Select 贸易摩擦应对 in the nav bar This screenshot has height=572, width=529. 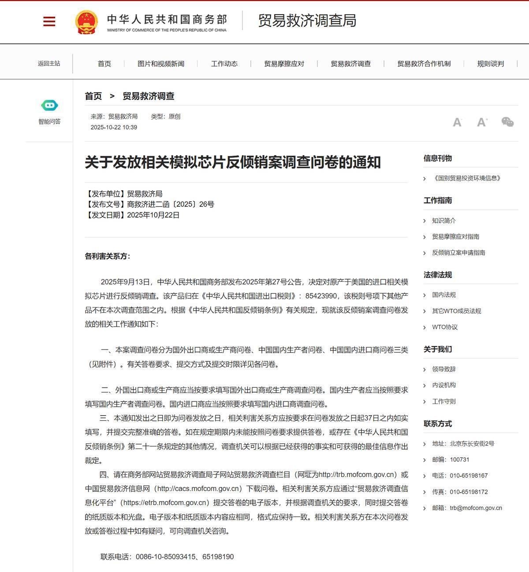284,64
